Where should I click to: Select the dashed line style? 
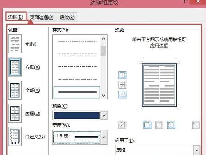click(x=77, y=54)
